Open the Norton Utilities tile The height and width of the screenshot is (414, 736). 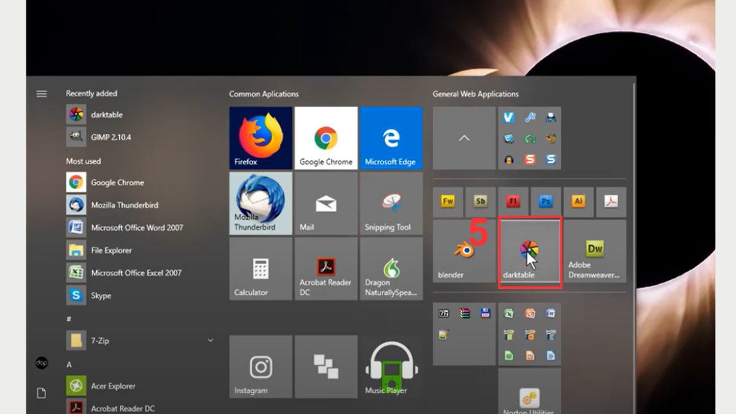point(530,391)
